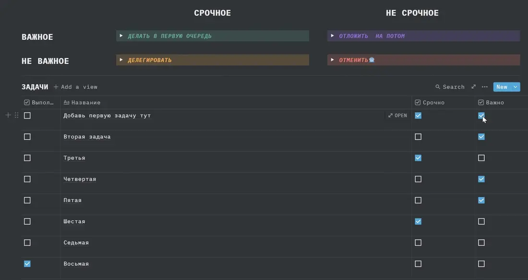This screenshot has height=280, width=528.
Task: Expand the ДЕЛЕГИРОВАТЬ toggle triangle
Action: point(121,60)
